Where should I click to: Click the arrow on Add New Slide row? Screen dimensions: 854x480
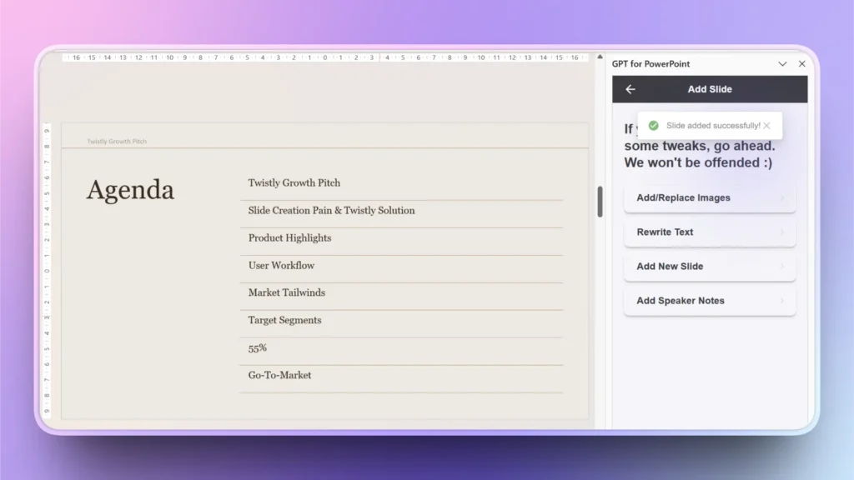pyautogui.click(x=782, y=267)
